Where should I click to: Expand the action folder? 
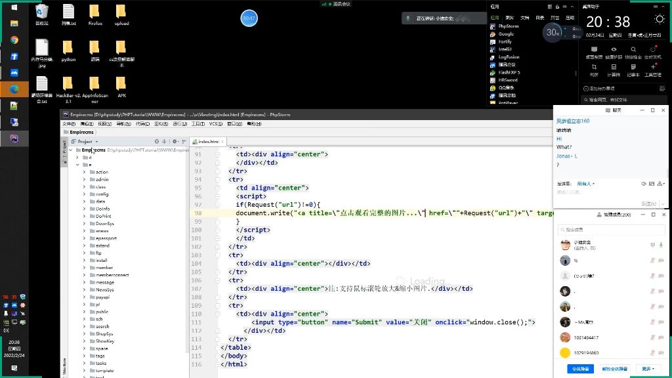[x=85, y=172]
